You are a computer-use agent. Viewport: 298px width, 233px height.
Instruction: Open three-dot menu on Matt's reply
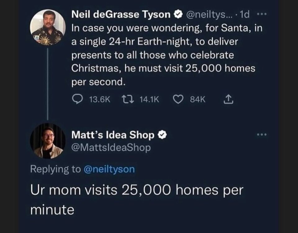262,135
